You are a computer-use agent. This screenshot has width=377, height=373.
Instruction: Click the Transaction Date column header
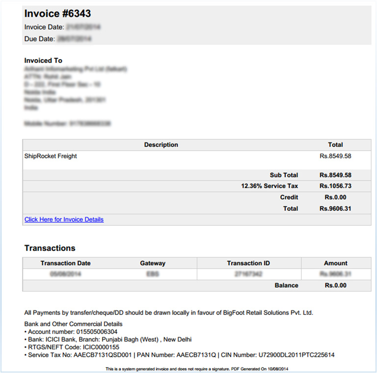click(65, 263)
